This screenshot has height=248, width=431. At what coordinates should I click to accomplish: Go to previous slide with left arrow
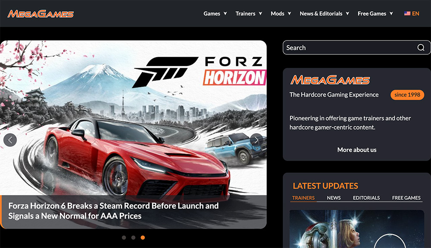(10, 140)
